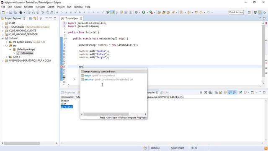Select systrace proposal in autocomplete list
This screenshot has height=151, width=268.
113,79
